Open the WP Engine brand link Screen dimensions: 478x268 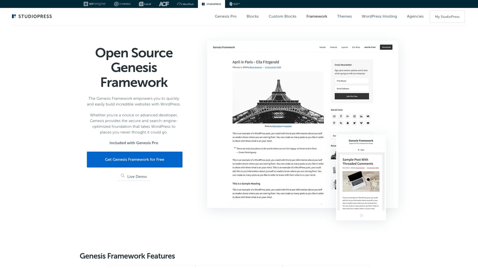(x=94, y=4)
